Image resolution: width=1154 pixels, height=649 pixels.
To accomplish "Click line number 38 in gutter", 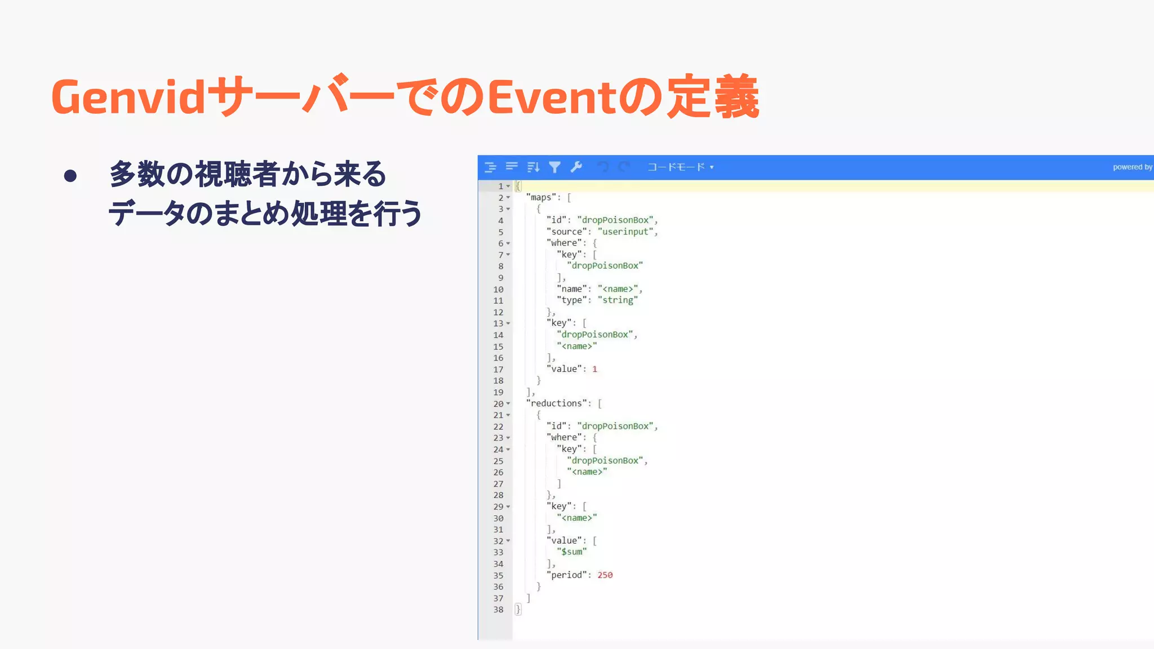I will (x=498, y=610).
